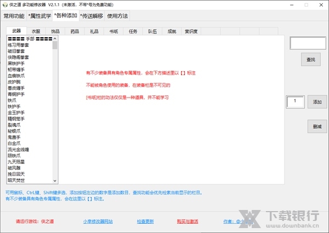Select 九天陨星 in the list

click(30, 162)
